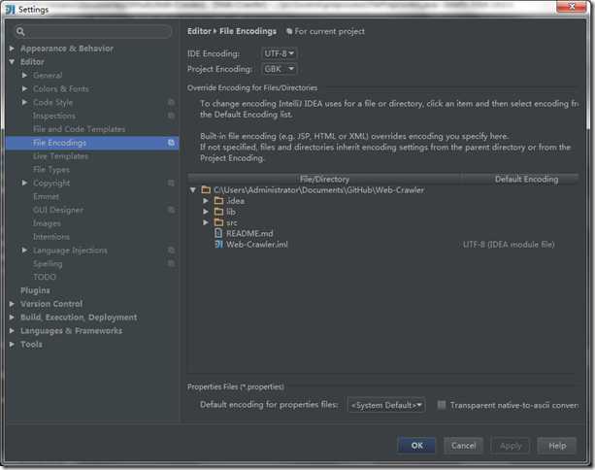Open Intentions settings page
This screenshot has width=595, height=470.
click(x=51, y=237)
